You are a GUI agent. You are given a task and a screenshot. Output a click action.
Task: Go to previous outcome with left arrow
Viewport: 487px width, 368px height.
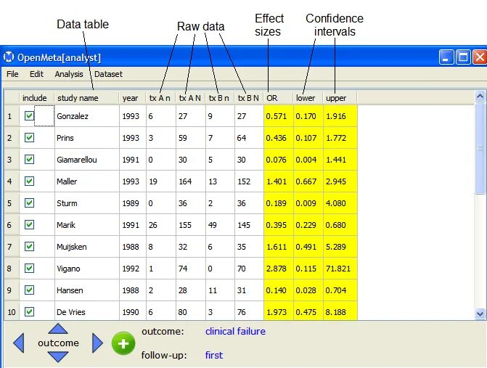coord(19,343)
